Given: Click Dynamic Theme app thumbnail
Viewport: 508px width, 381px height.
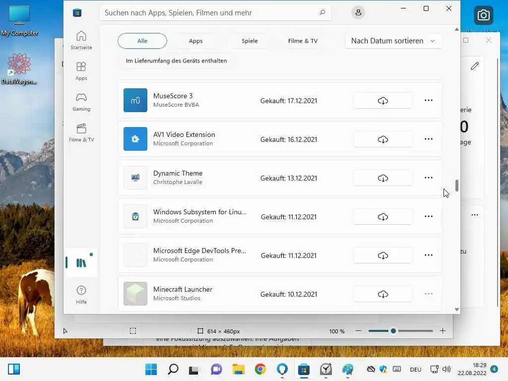Looking at the screenshot, I should (135, 178).
